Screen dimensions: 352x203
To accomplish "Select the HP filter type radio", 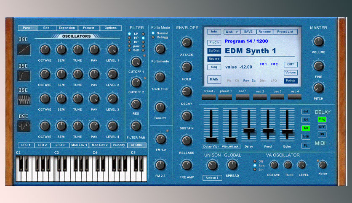I will click(x=130, y=38).
